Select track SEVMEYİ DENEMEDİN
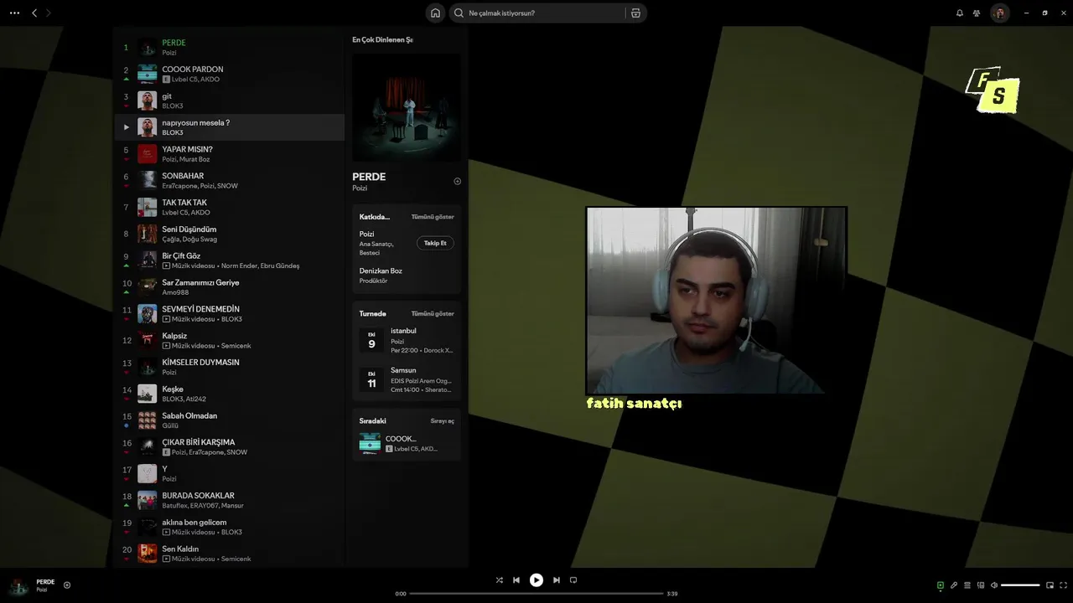 (x=229, y=313)
